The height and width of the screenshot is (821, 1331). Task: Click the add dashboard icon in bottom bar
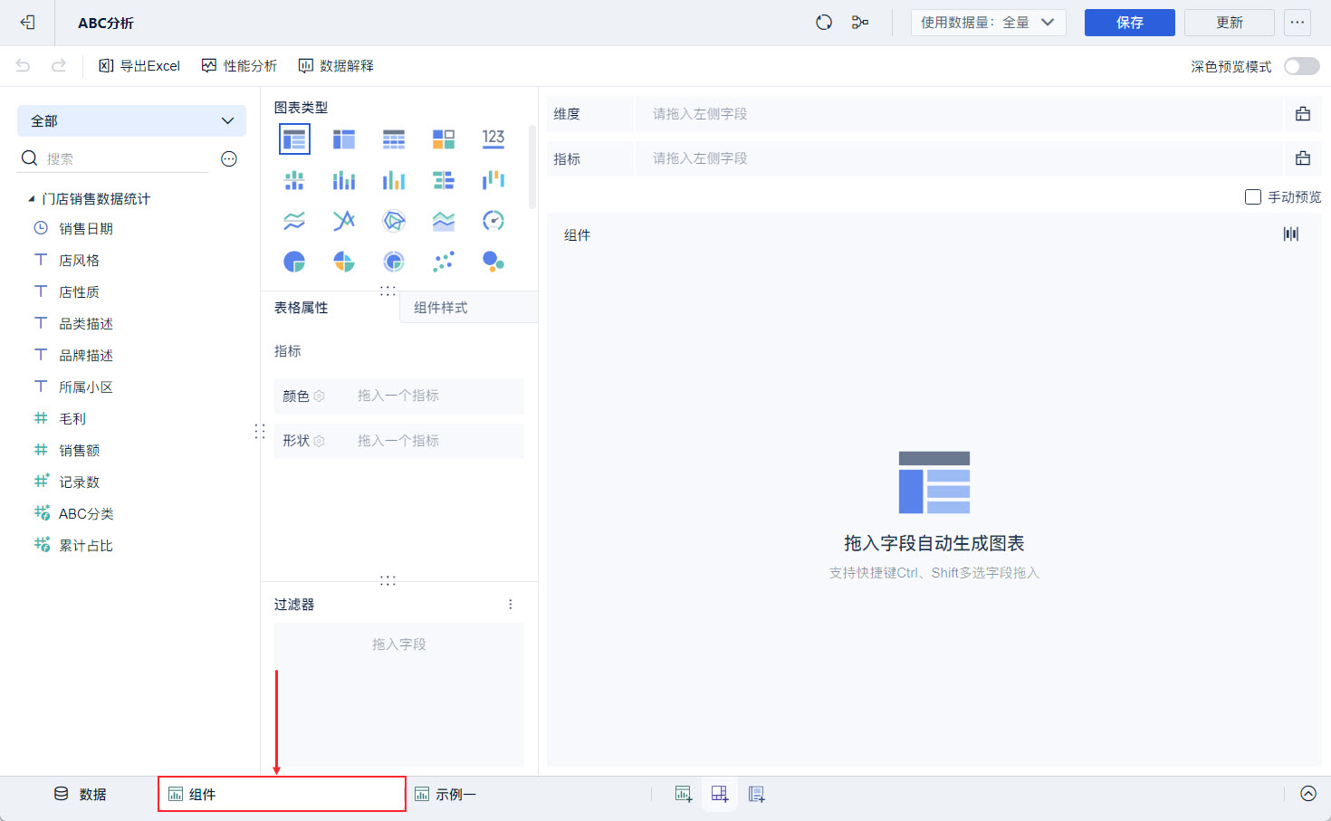click(x=720, y=794)
